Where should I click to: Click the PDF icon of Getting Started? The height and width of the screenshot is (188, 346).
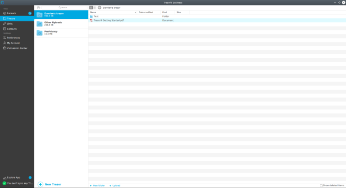point(91,20)
